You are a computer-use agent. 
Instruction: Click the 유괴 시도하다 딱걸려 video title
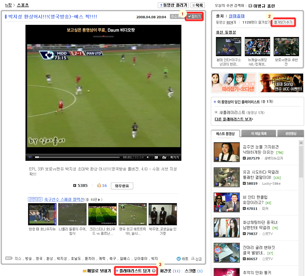pos(261,175)
